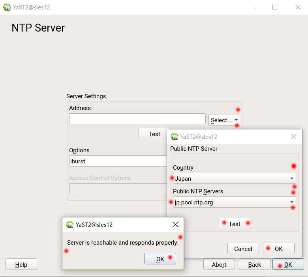
Task: Click OK in the Public NTP Server dialog
Action: (x=278, y=249)
